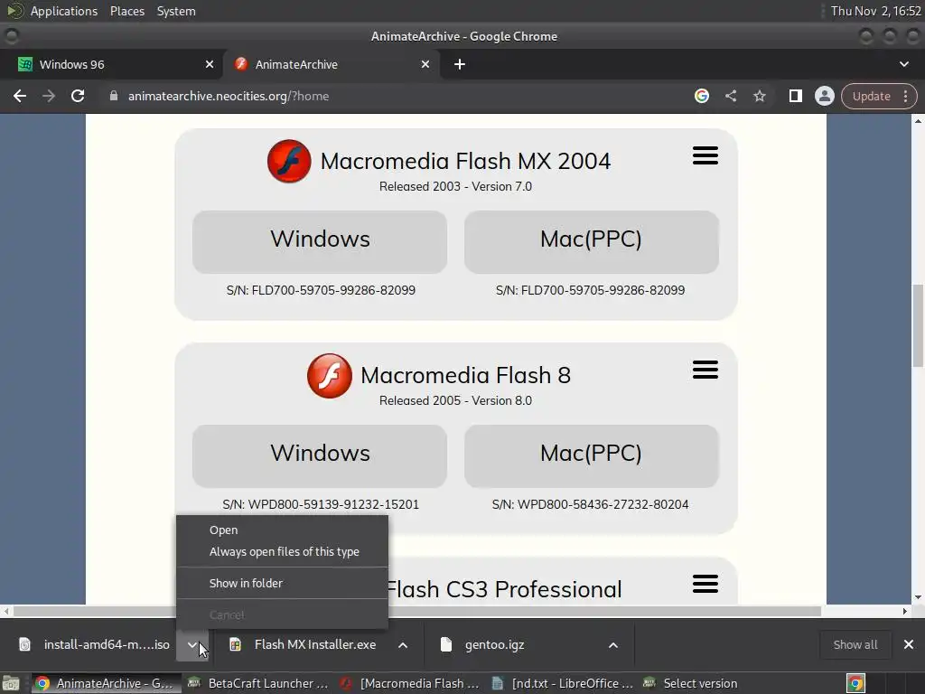Click the horizontal scrollbar thumb
The image size is (925, 694).
(416, 612)
